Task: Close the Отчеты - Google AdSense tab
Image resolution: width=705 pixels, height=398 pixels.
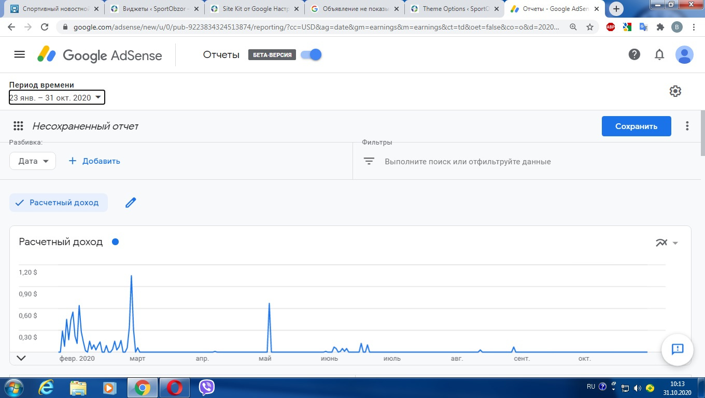Action: tap(596, 9)
